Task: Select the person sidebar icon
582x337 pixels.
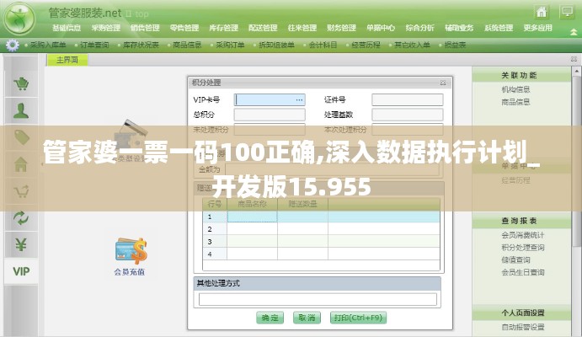Action: pyautogui.click(x=21, y=110)
